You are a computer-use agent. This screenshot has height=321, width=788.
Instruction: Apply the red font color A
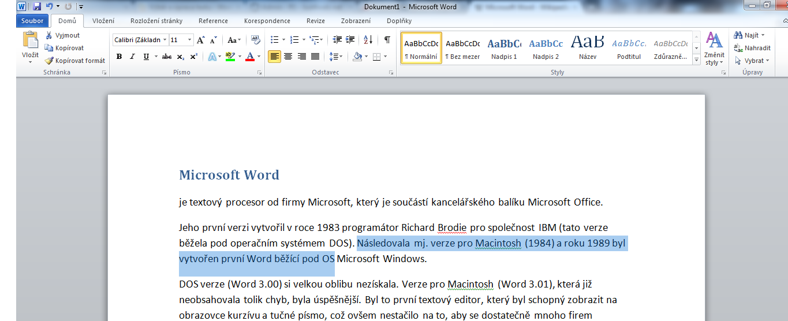click(x=249, y=57)
